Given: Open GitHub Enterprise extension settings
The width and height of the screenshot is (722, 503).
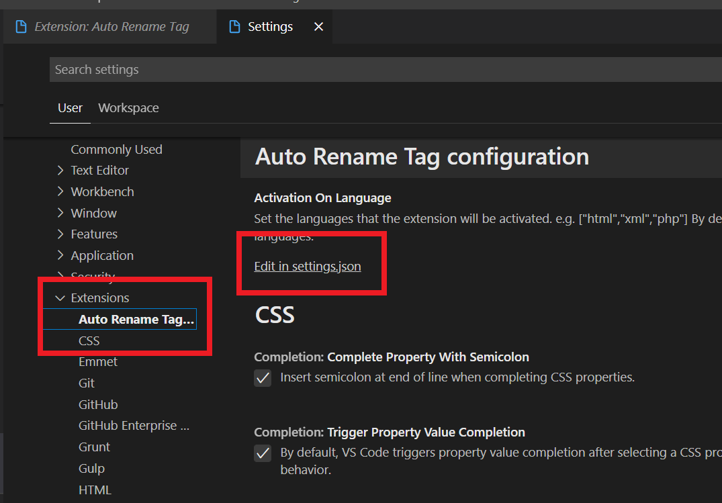Looking at the screenshot, I should pos(134,426).
